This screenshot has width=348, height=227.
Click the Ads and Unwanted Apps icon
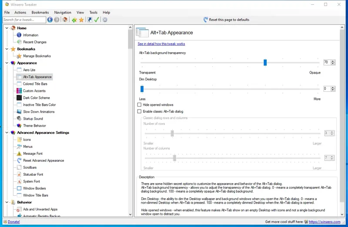(x=19, y=209)
